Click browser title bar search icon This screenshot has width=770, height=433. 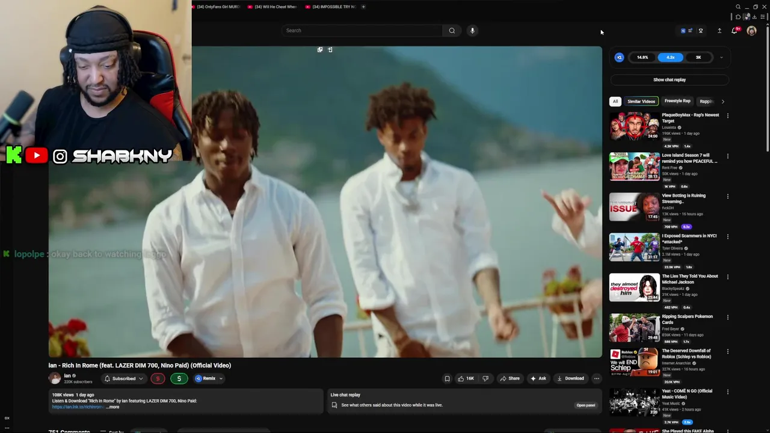738,7
